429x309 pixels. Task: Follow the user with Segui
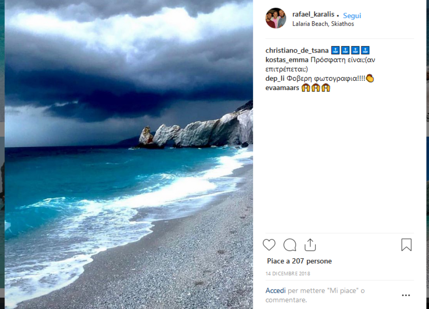coord(352,16)
